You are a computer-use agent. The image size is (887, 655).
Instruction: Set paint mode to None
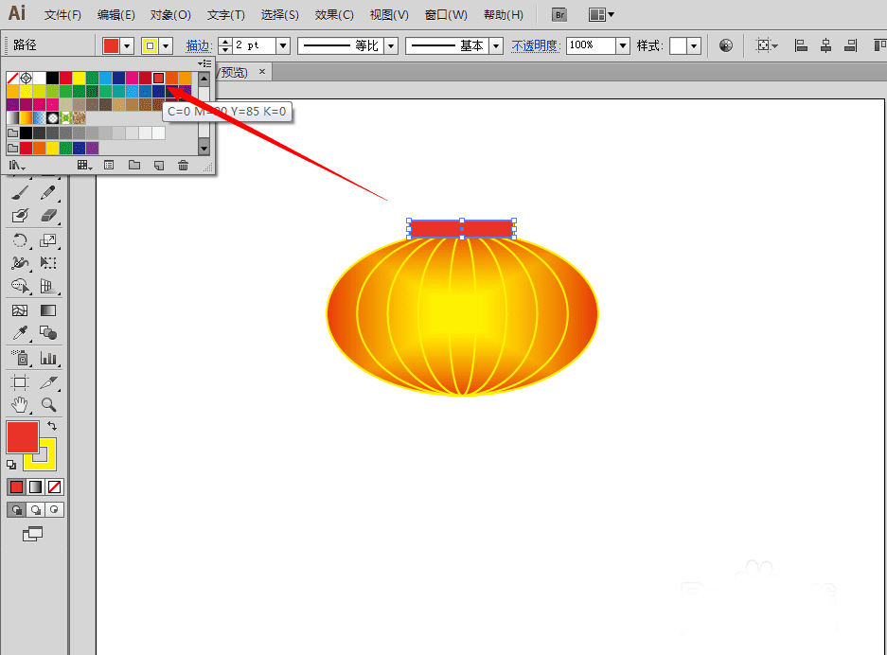(x=54, y=487)
